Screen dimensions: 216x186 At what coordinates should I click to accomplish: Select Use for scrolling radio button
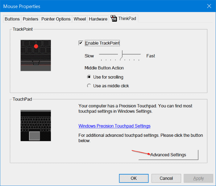point(89,77)
